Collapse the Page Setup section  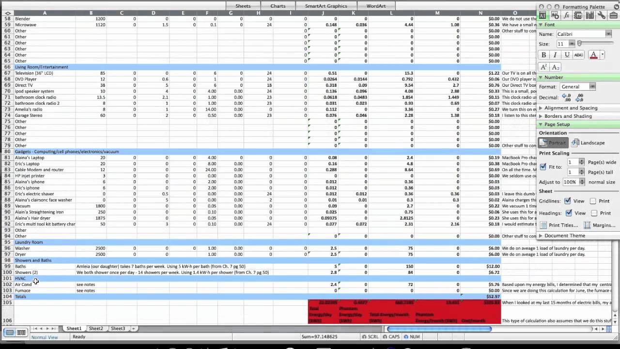pos(541,125)
